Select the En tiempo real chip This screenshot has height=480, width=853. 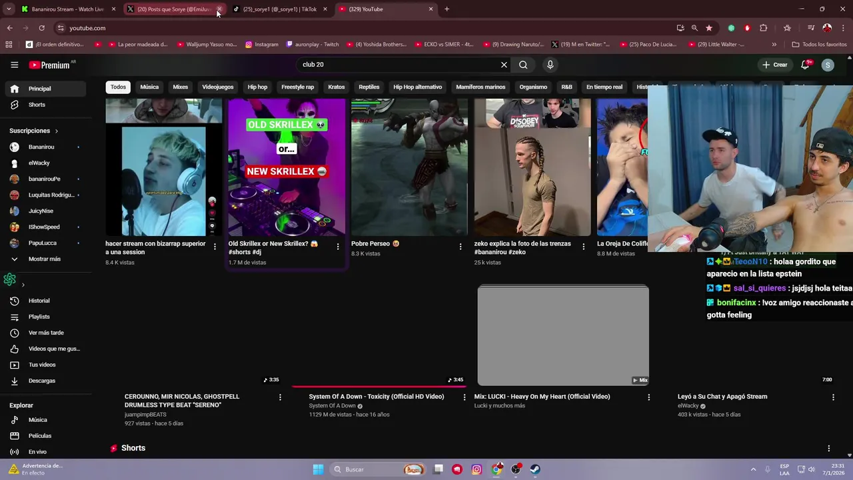(604, 87)
